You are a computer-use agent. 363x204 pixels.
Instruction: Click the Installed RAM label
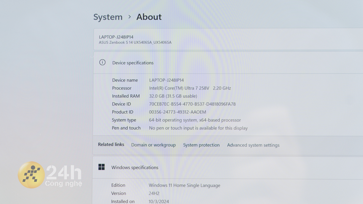coord(126,96)
